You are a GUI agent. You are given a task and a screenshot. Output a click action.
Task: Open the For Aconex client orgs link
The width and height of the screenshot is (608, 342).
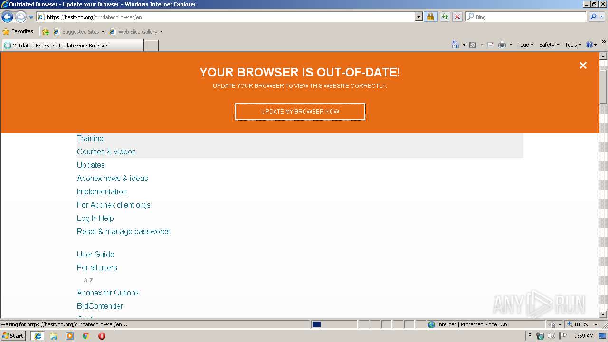tap(114, 205)
